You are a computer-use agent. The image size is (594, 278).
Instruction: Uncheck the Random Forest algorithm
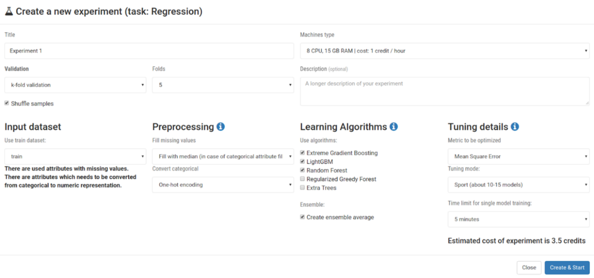pos(302,170)
